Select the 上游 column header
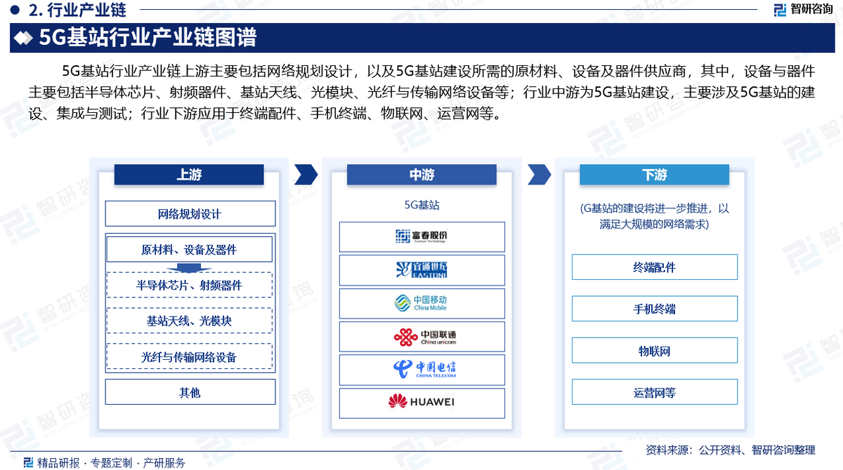This screenshot has width=843, height=470. 189,175
